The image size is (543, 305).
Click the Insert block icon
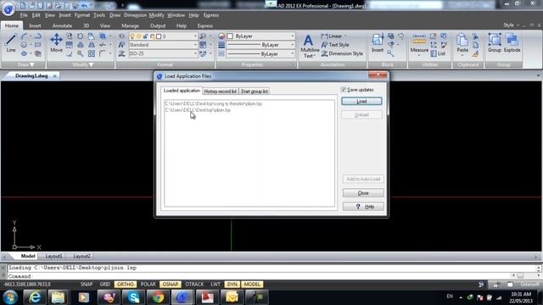click(x=377, y=42)
